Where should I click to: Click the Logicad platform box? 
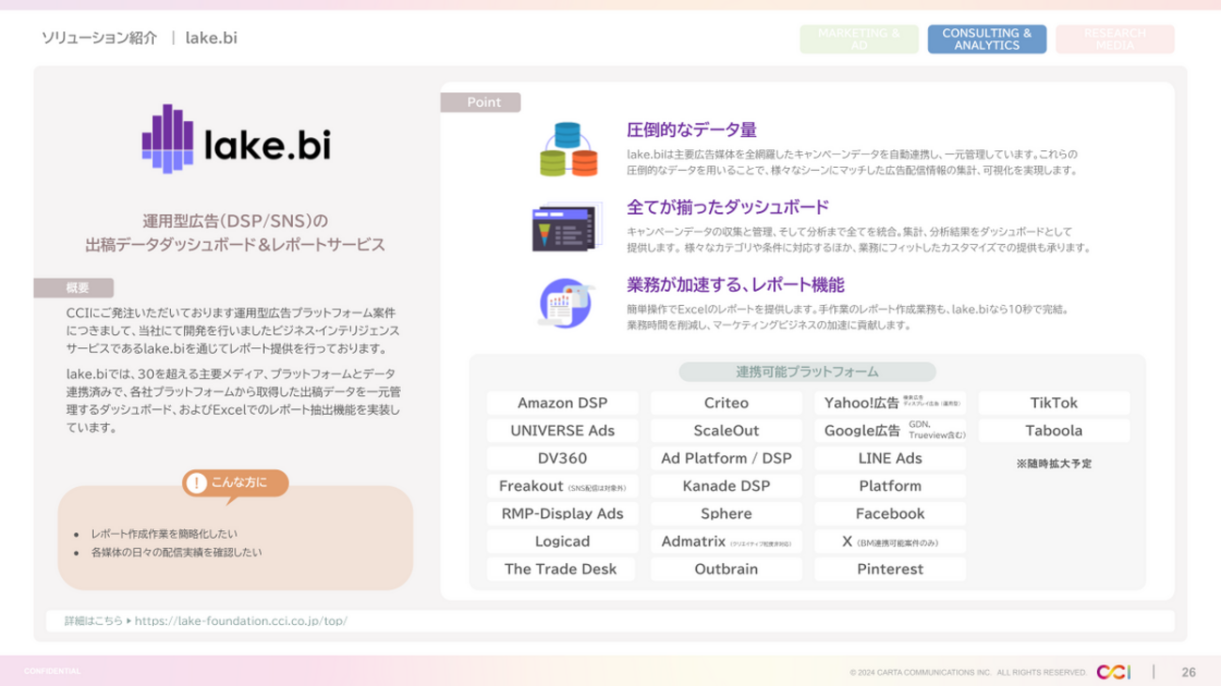click(563, 541)
